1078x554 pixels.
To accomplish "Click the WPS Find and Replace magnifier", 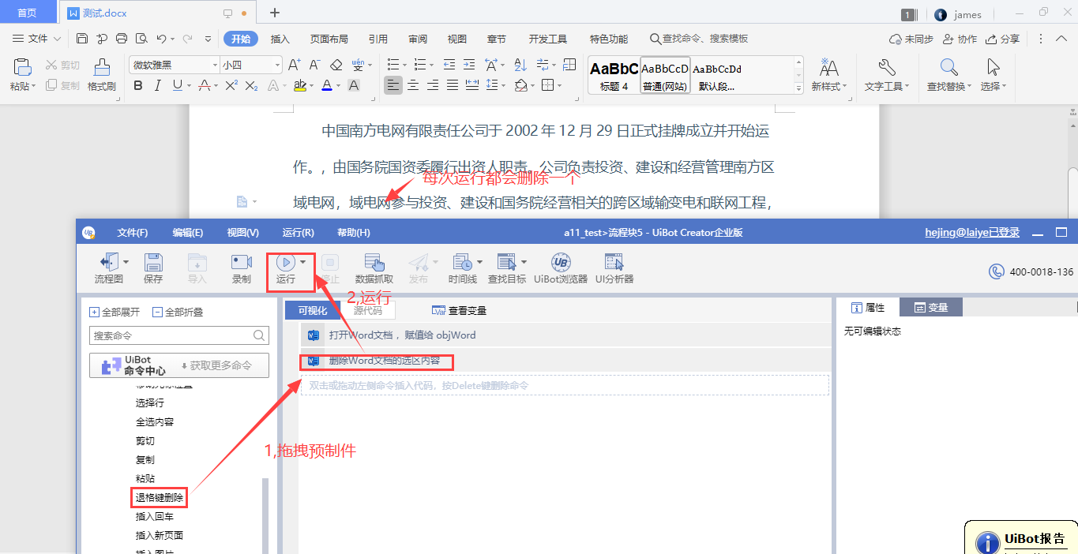I will click(948, 67).
